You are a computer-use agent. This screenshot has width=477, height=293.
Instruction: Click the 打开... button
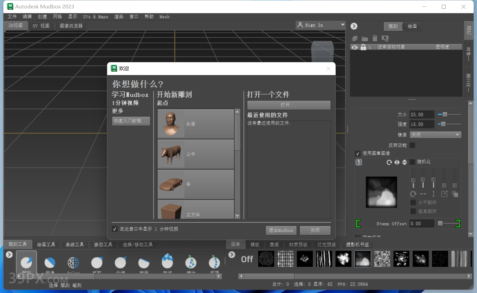click(x=289, y=105)
